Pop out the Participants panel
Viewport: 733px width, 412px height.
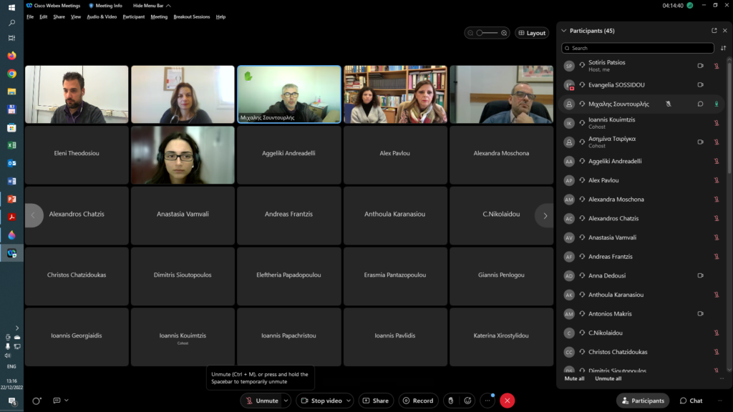tap(714, 31)
